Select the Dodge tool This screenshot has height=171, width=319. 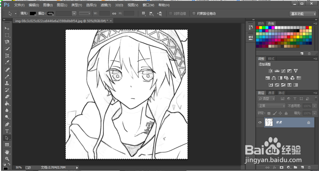pyautogui.click(x=7, y=117)
